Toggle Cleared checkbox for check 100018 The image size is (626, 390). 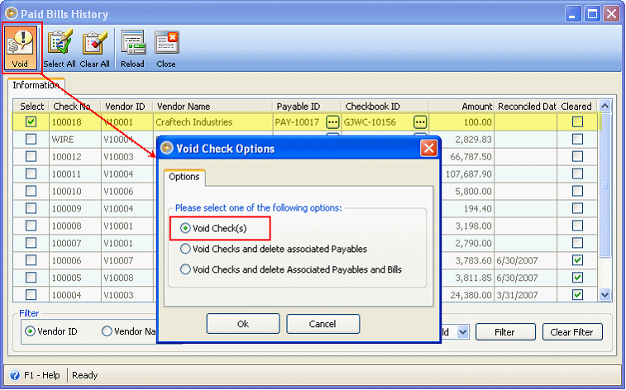(x=577, y=121)
